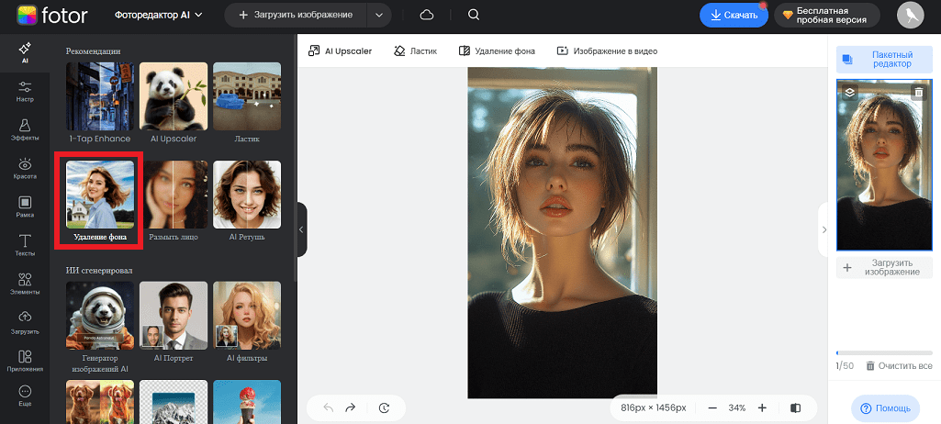Click the redo arrow icon
This screenshot has height=424, width=941.
(x=350, y=407)
